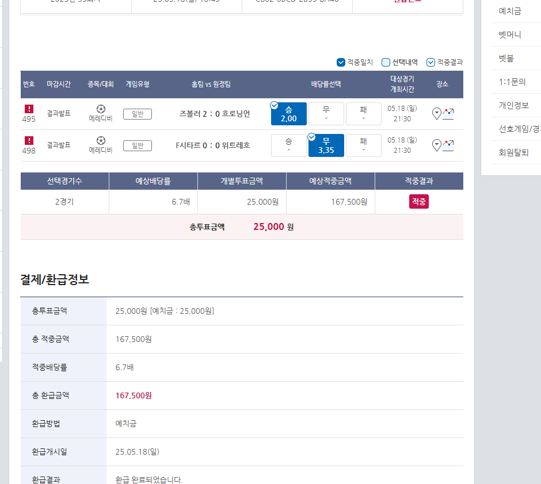
Task: Click the 결제/환급정보 section heading
Action: pos(55,279)
